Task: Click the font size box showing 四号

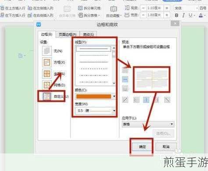Action: click(x=203, y=8)
